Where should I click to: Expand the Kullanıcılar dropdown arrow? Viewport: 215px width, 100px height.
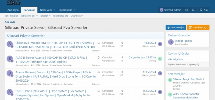pyautogui.click(x=74, y=10)
